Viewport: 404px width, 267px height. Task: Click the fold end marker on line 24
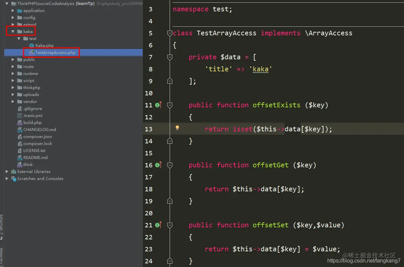[x=170, y=261]
